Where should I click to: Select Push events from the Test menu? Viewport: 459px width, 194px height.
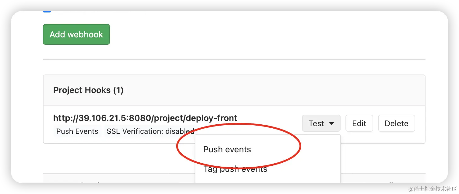(227, 150)
